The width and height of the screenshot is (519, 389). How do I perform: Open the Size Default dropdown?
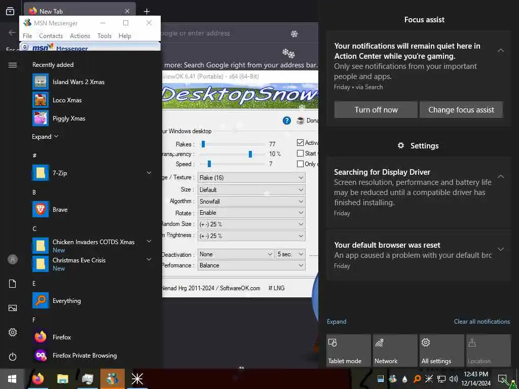251,190
